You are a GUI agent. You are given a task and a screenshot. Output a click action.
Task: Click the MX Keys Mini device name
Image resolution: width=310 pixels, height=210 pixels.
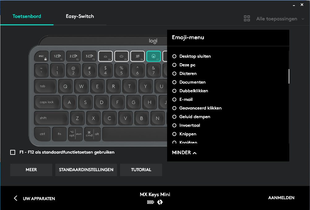pos(155,195)
